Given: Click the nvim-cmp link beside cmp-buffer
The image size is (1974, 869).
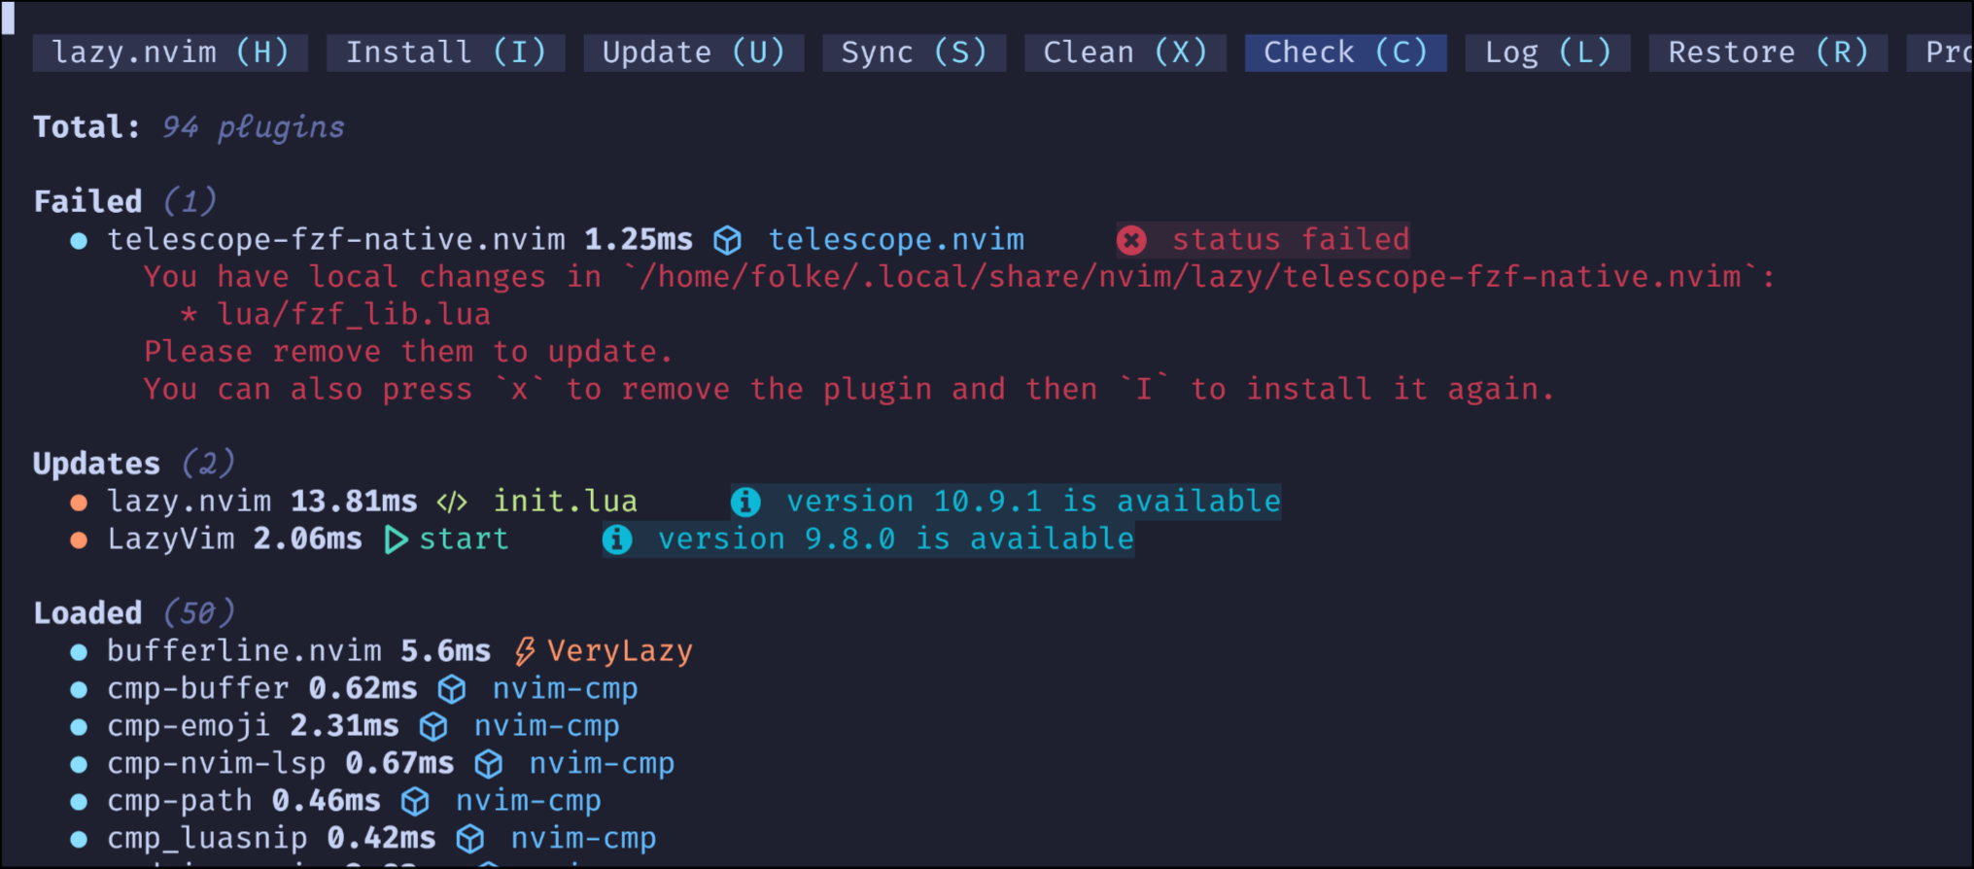Looking at the screenshot, I should click(566, 688).
